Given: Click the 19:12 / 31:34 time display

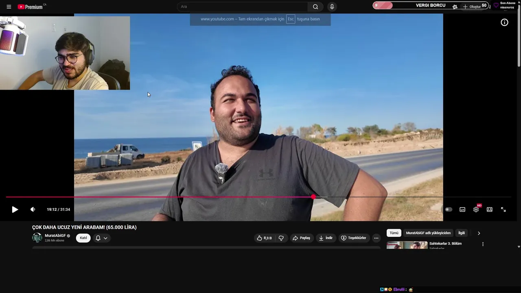Looking at the screenshot, I should pos(58,209).
